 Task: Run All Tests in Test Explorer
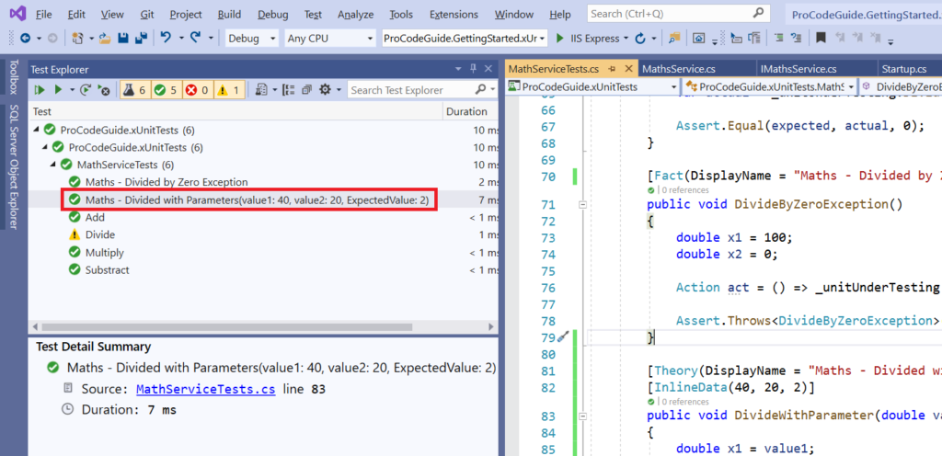pyautogui.click(x=40, y=90)
